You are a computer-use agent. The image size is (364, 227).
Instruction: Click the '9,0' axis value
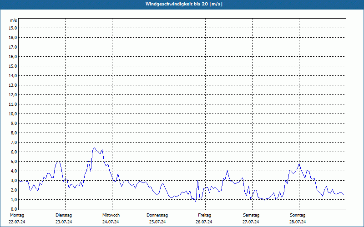(14, 123)
